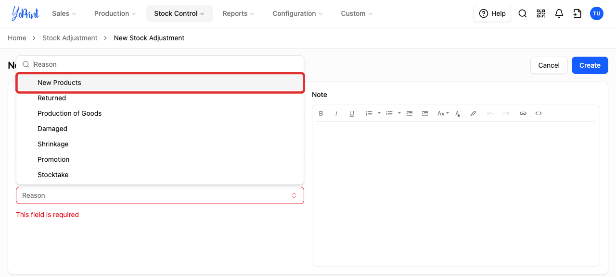Insert an ordered list in Note
The width and height of the screenshot is (616, 277).
369,113
